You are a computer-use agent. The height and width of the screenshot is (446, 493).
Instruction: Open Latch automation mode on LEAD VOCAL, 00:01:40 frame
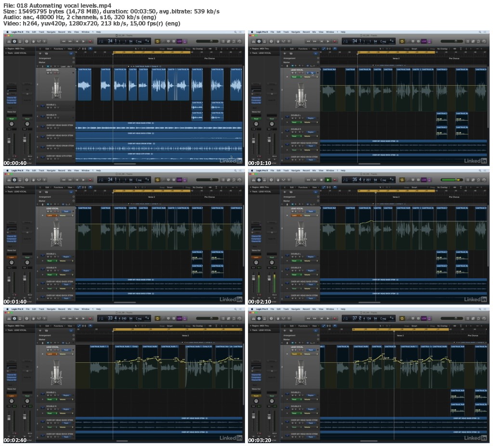pyautogui.click(x=52, y=216)
